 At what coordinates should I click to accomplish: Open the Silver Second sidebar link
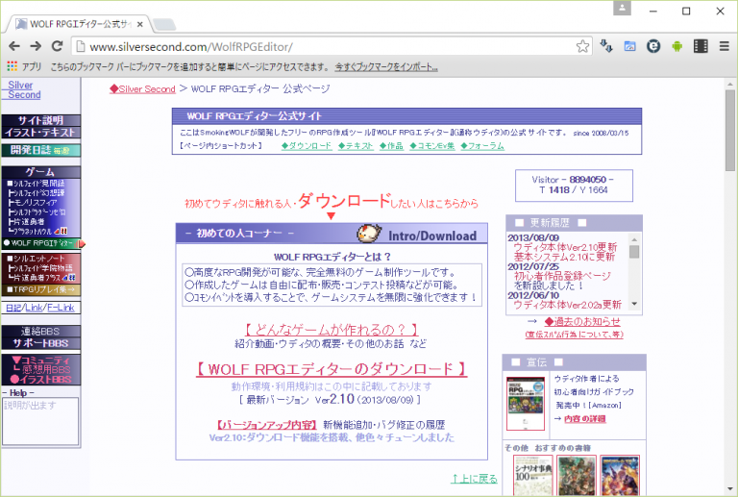23,90
